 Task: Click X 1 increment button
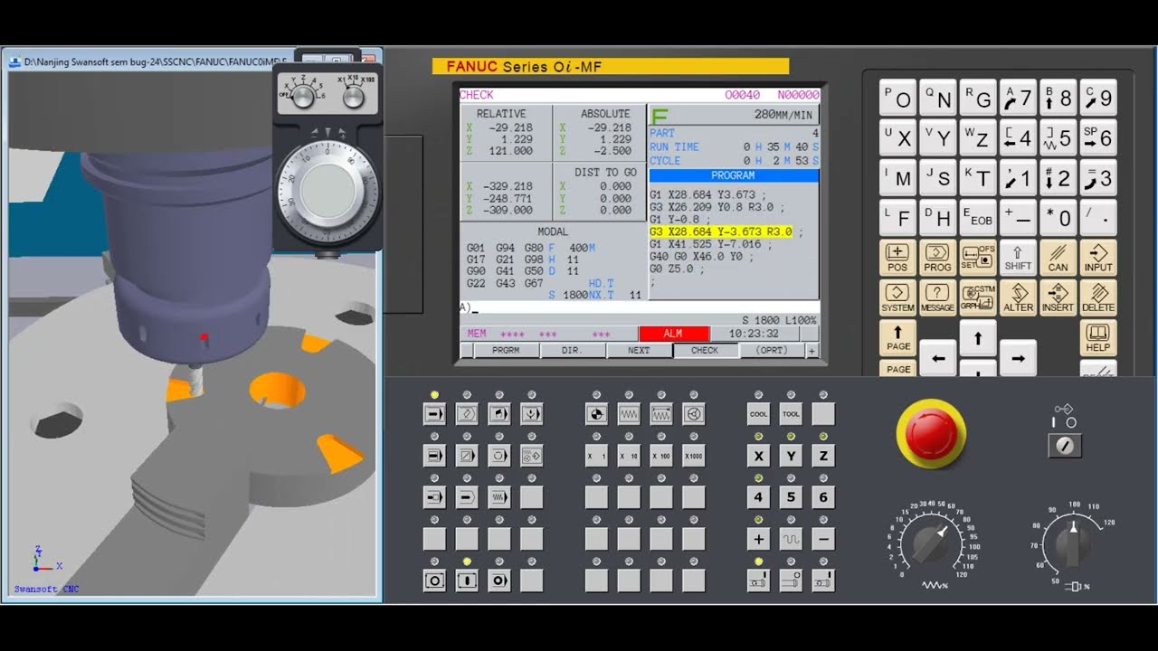click(596, 456)
